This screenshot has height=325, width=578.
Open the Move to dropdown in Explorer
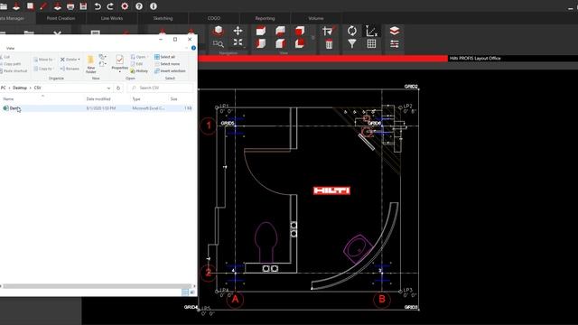click(x=54, y=60)
